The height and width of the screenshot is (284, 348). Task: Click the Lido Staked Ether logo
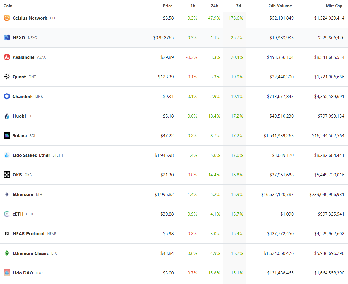coord(7,155)
